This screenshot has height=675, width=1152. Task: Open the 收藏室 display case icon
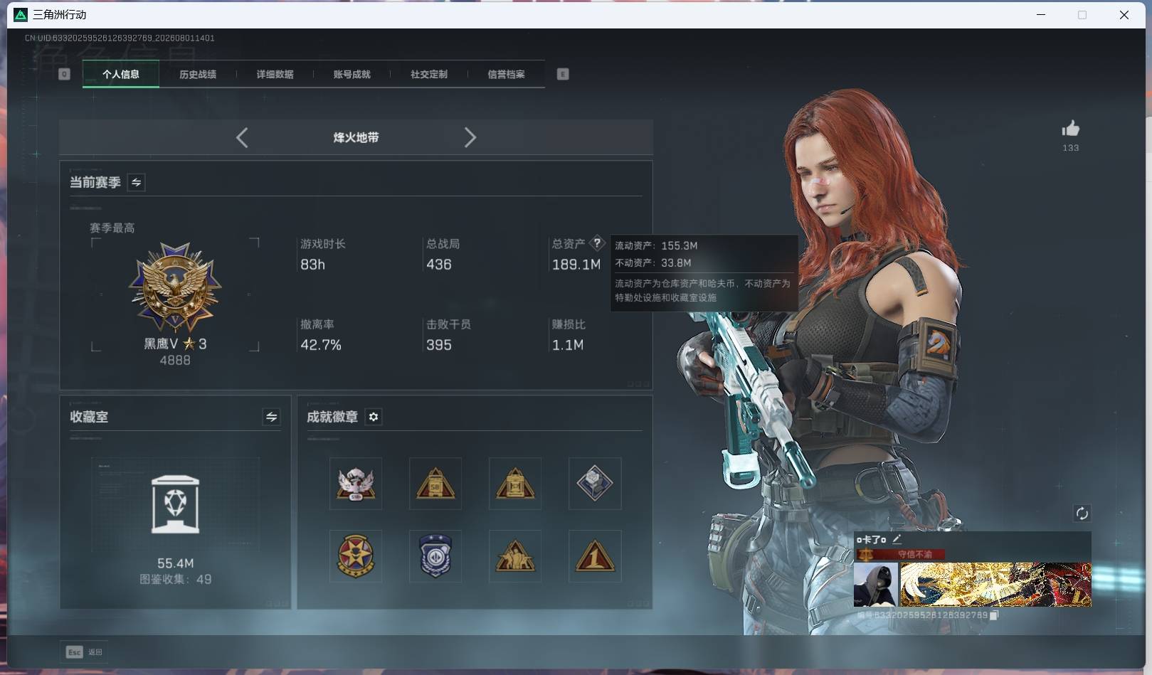click(x=175, y=504)
